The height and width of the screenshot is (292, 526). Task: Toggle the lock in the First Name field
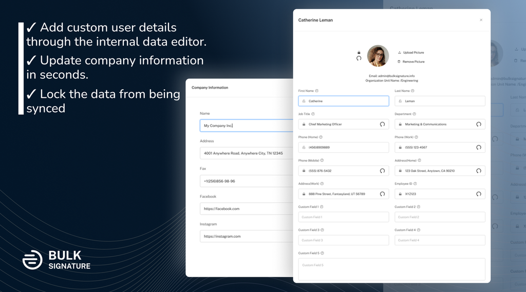tap(304, 101)
